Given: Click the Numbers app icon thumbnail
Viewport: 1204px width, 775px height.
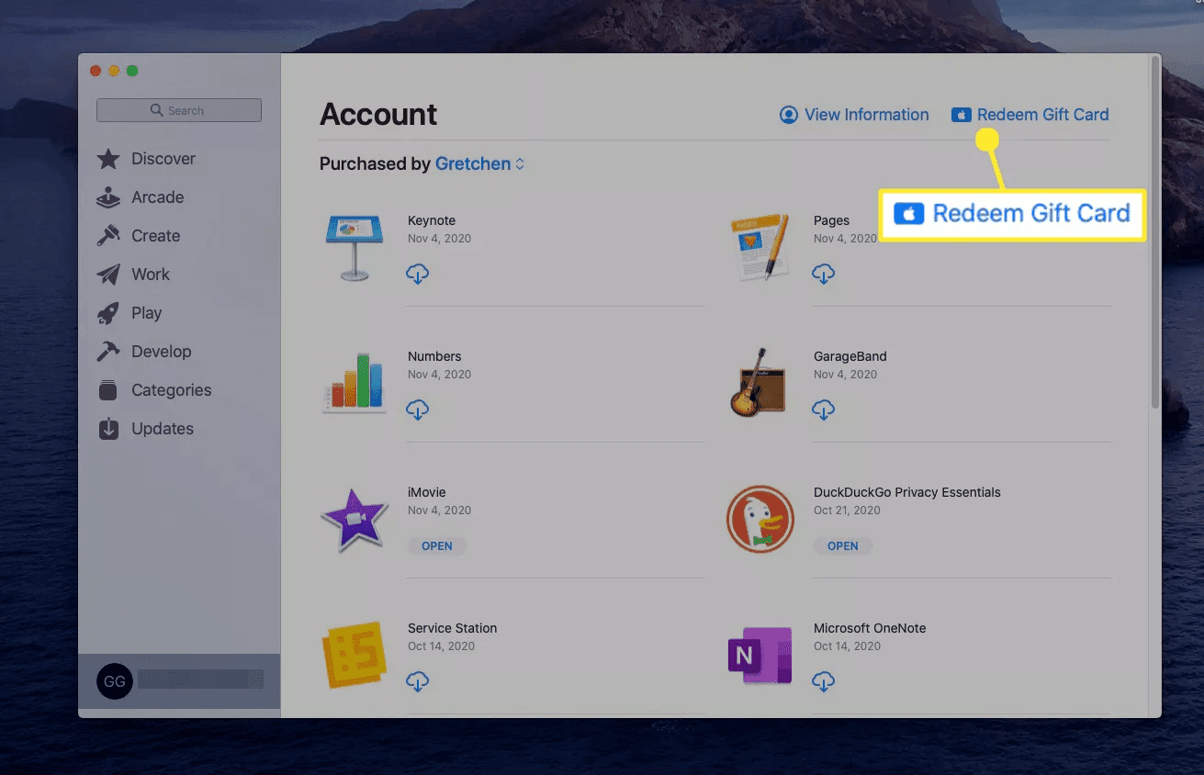Looking at the screenshot, I should coord(354,383).
